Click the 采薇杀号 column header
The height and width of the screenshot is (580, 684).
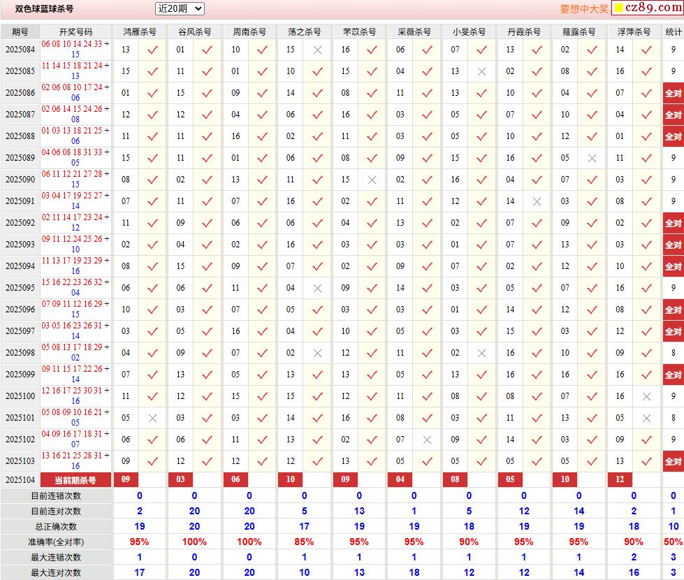[x=414, y=32]
